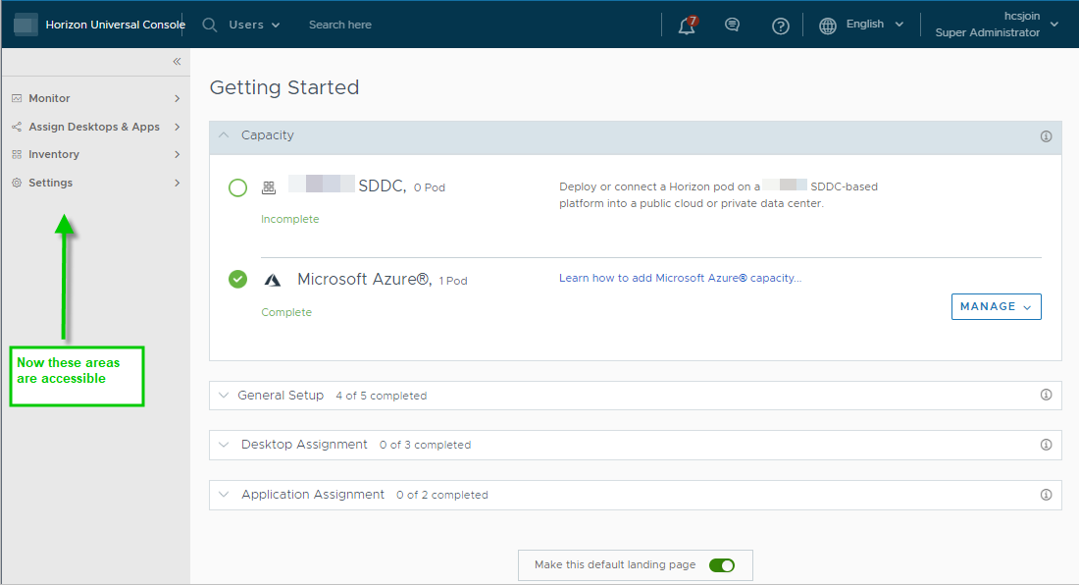Open the General Setup info icon
This screenshot has width=1079, height=585.
point(1046,395)
